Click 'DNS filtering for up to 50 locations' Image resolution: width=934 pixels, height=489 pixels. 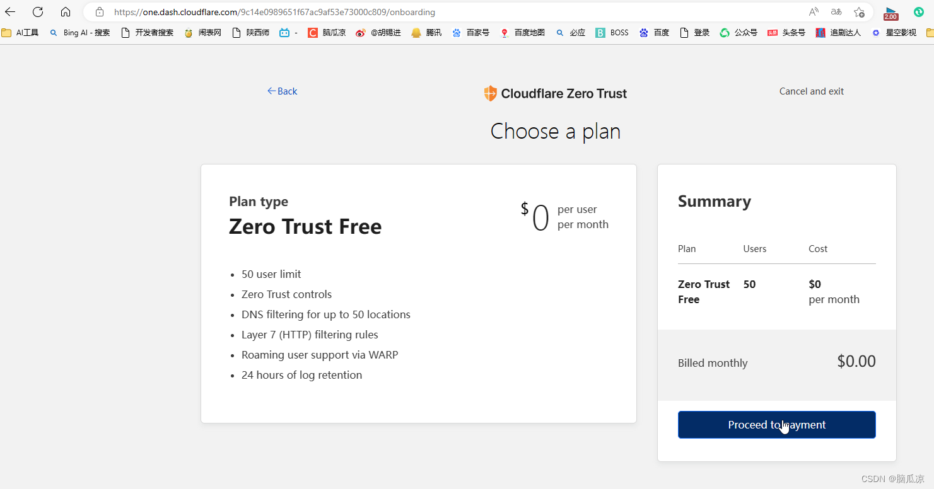326,314
